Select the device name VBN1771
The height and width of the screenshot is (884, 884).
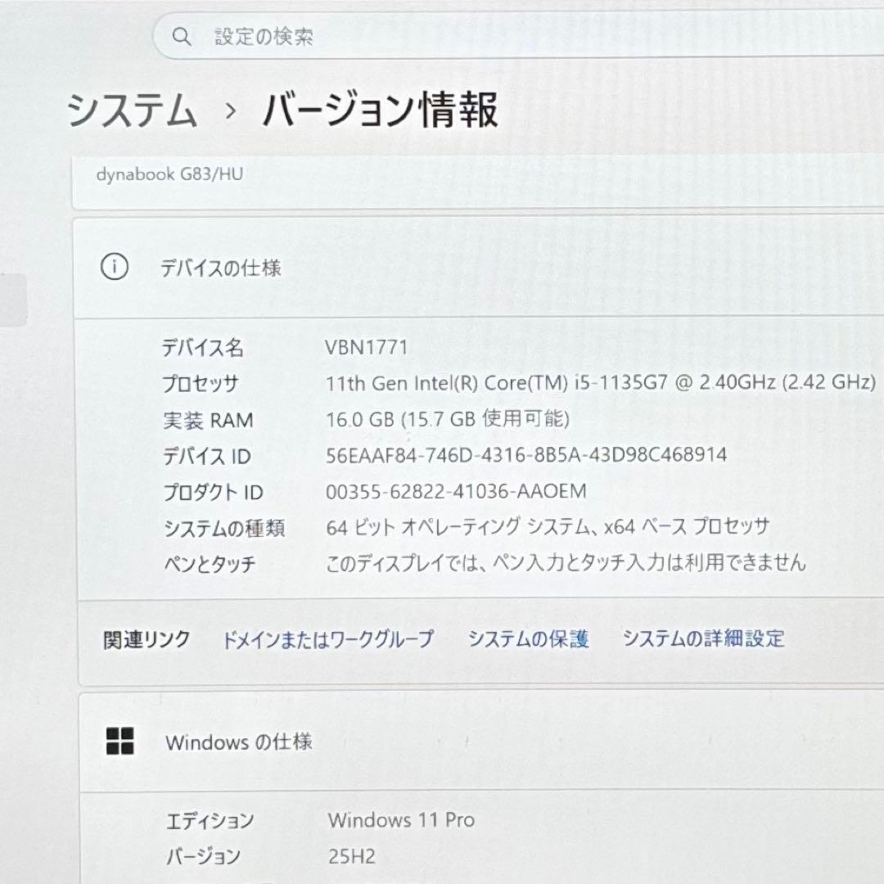click(366, 347)
